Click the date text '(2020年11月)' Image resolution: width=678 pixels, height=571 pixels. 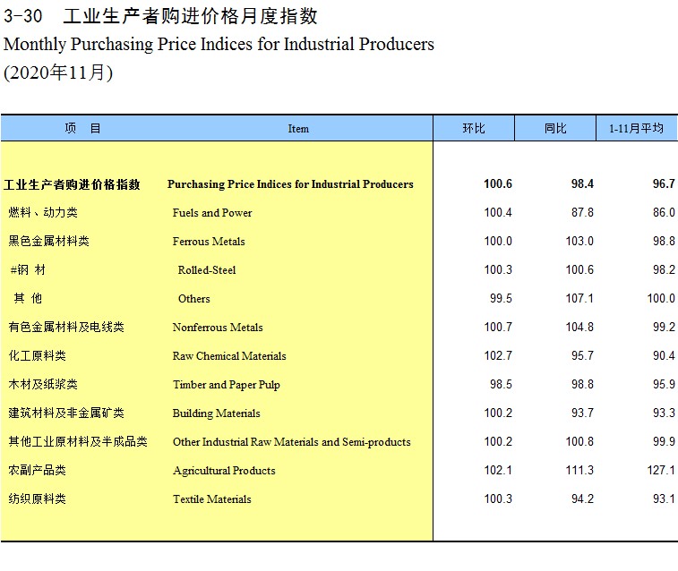tap(58, 72)
